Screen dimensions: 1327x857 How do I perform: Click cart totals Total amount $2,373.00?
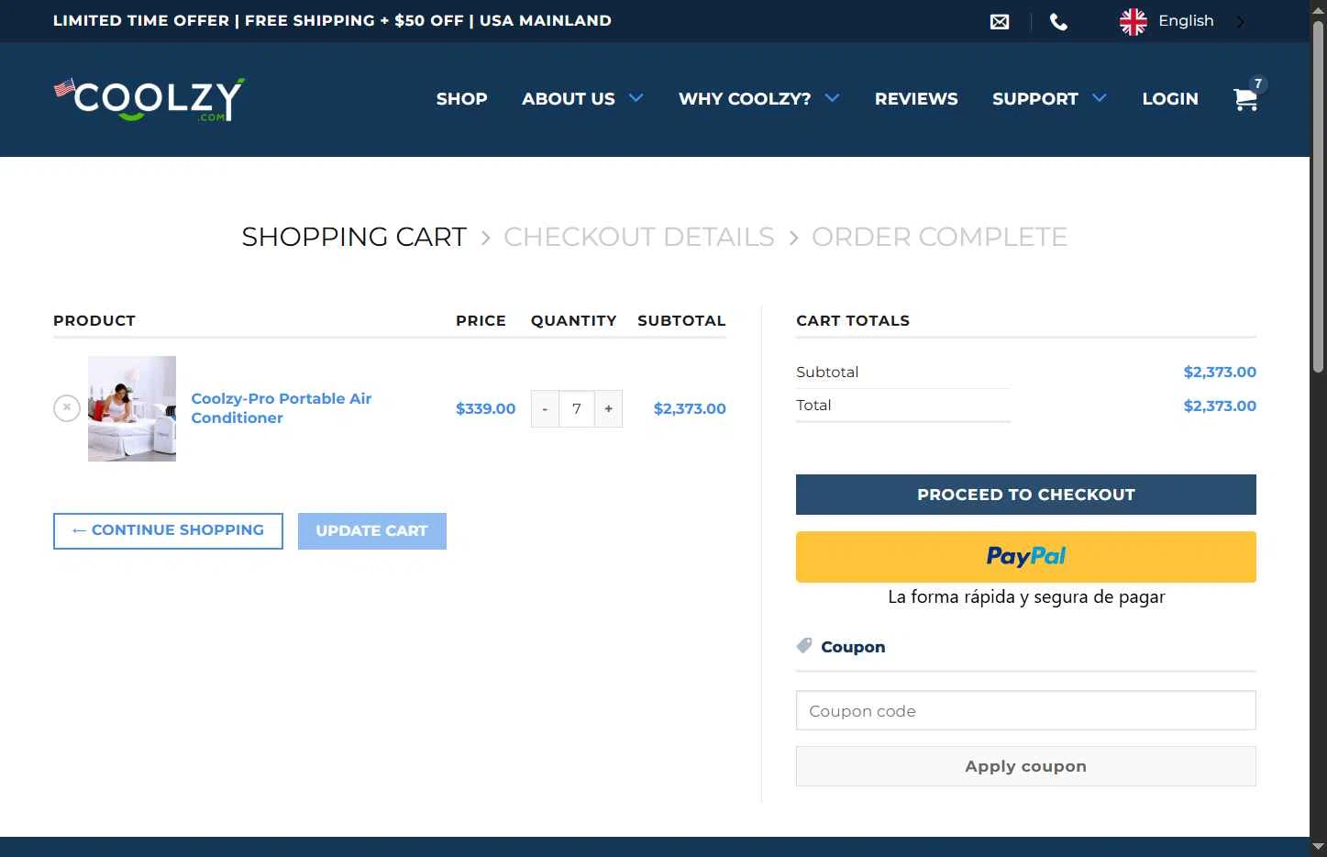pyautogui.click(x=1220, y=406)
